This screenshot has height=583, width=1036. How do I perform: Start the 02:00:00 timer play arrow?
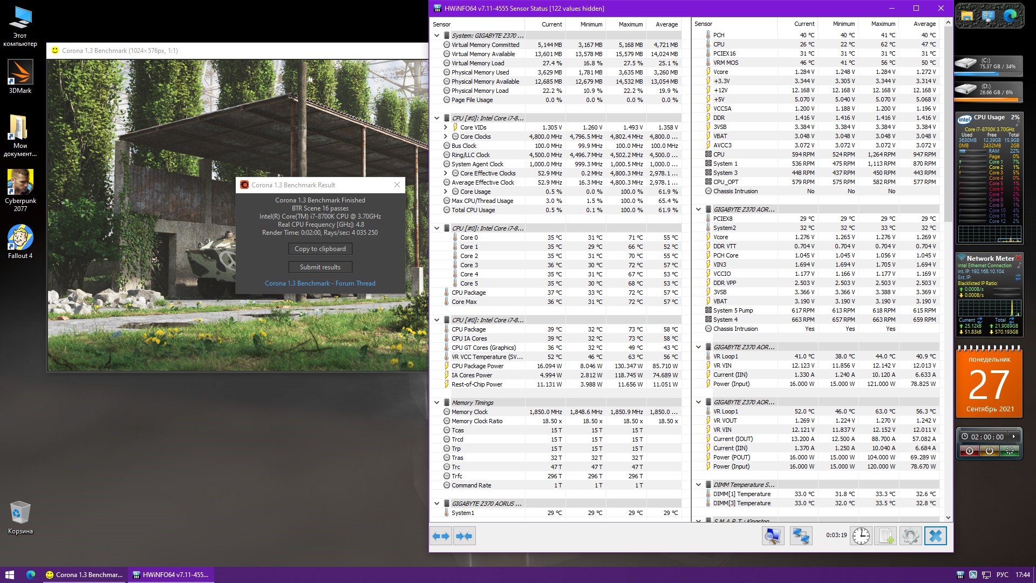(1014, 437)
